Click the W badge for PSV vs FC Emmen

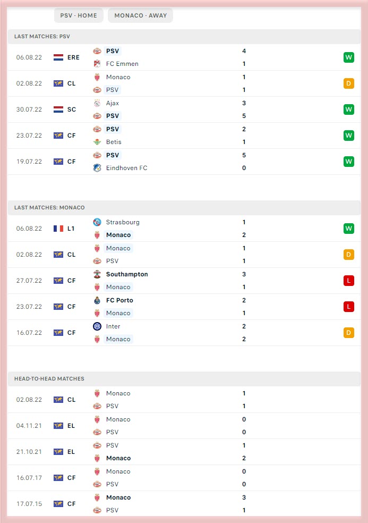(349, 57)
